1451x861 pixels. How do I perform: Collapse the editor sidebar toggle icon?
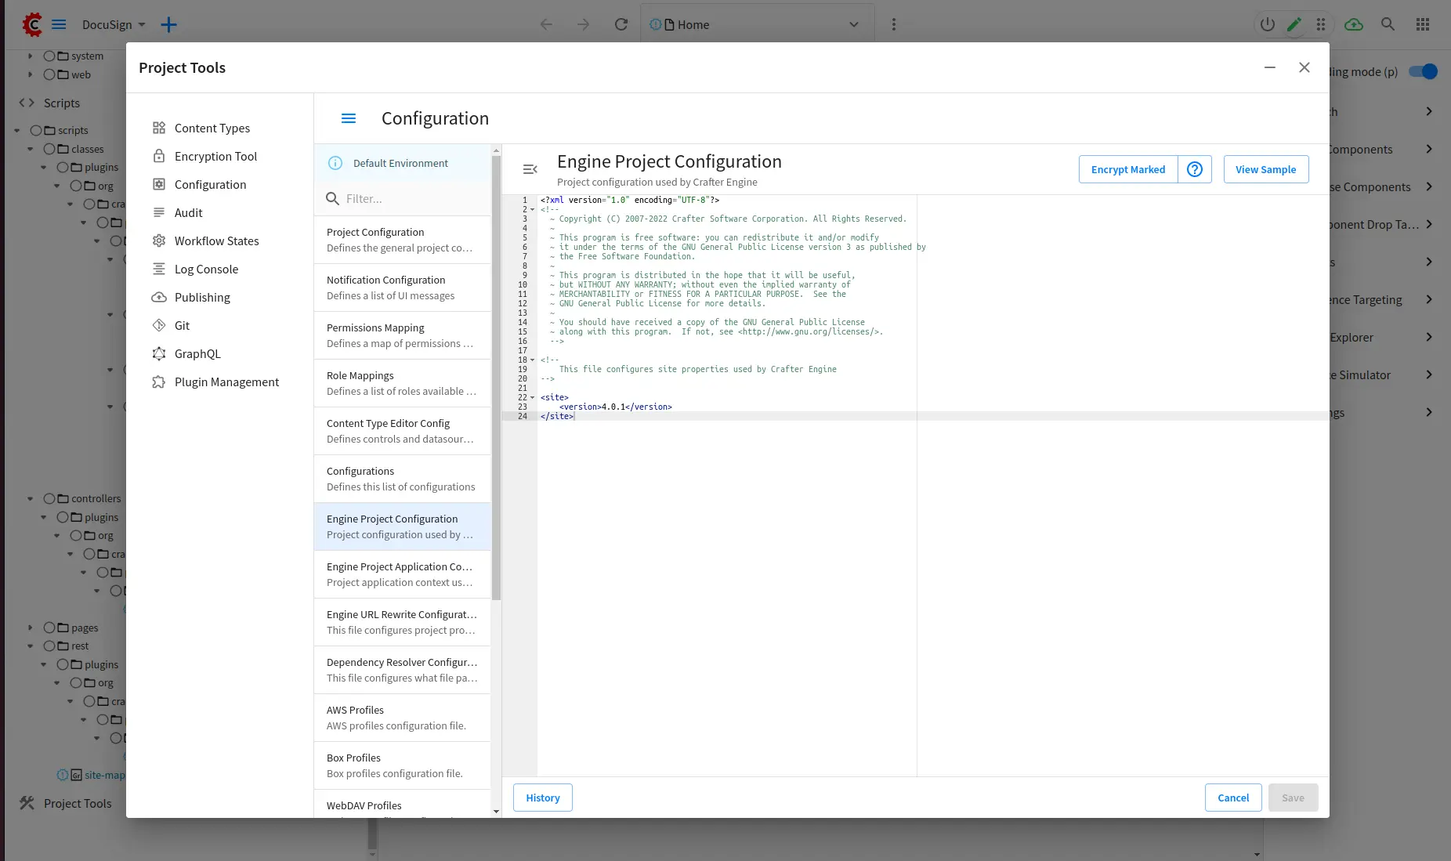tap(530, 169)
